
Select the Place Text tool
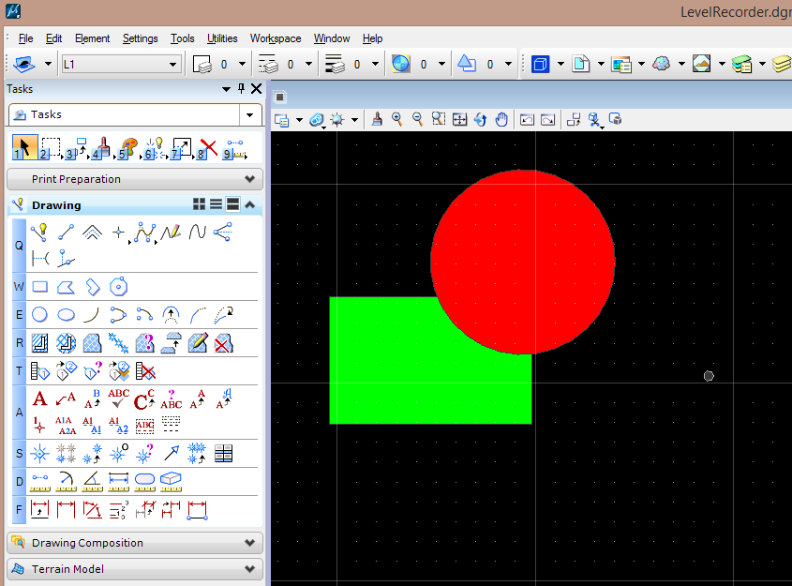click(39, 399)
